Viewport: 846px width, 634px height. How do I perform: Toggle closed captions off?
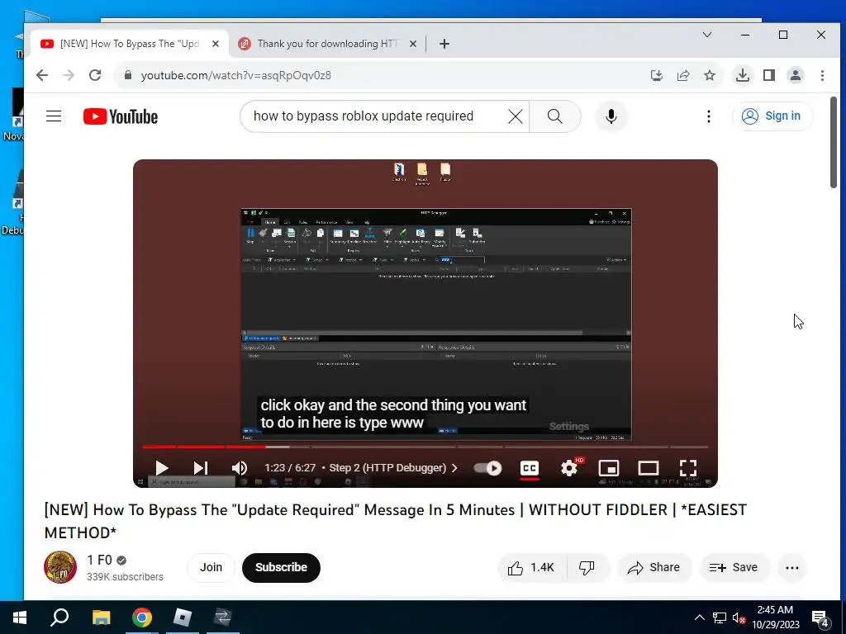[530, 467]
